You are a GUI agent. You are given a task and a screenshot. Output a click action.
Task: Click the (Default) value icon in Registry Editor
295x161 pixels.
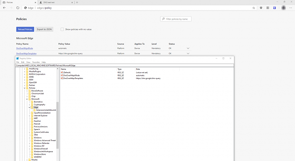pos(62,72)
